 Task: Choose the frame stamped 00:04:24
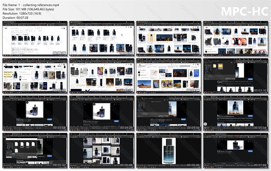tap(102, 113)
